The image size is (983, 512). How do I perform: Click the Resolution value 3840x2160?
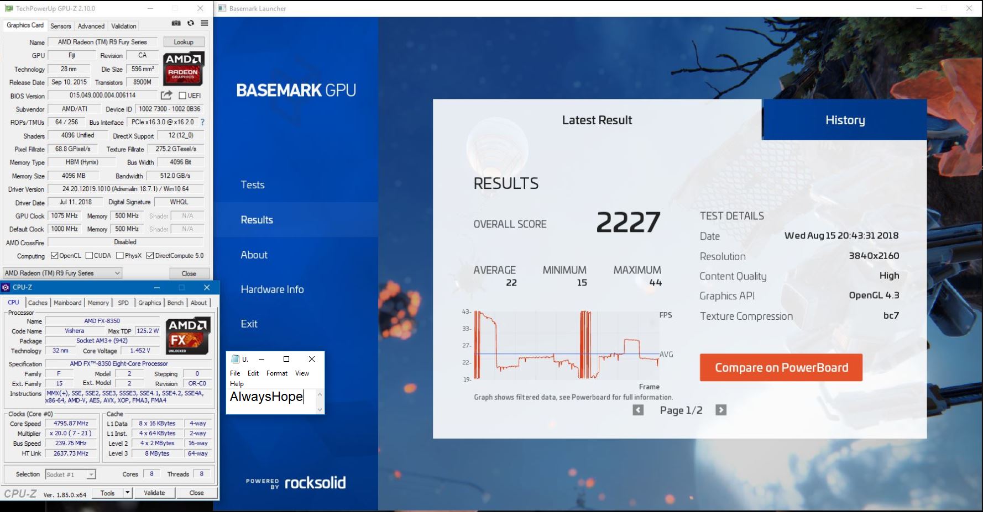coord(874,256)
